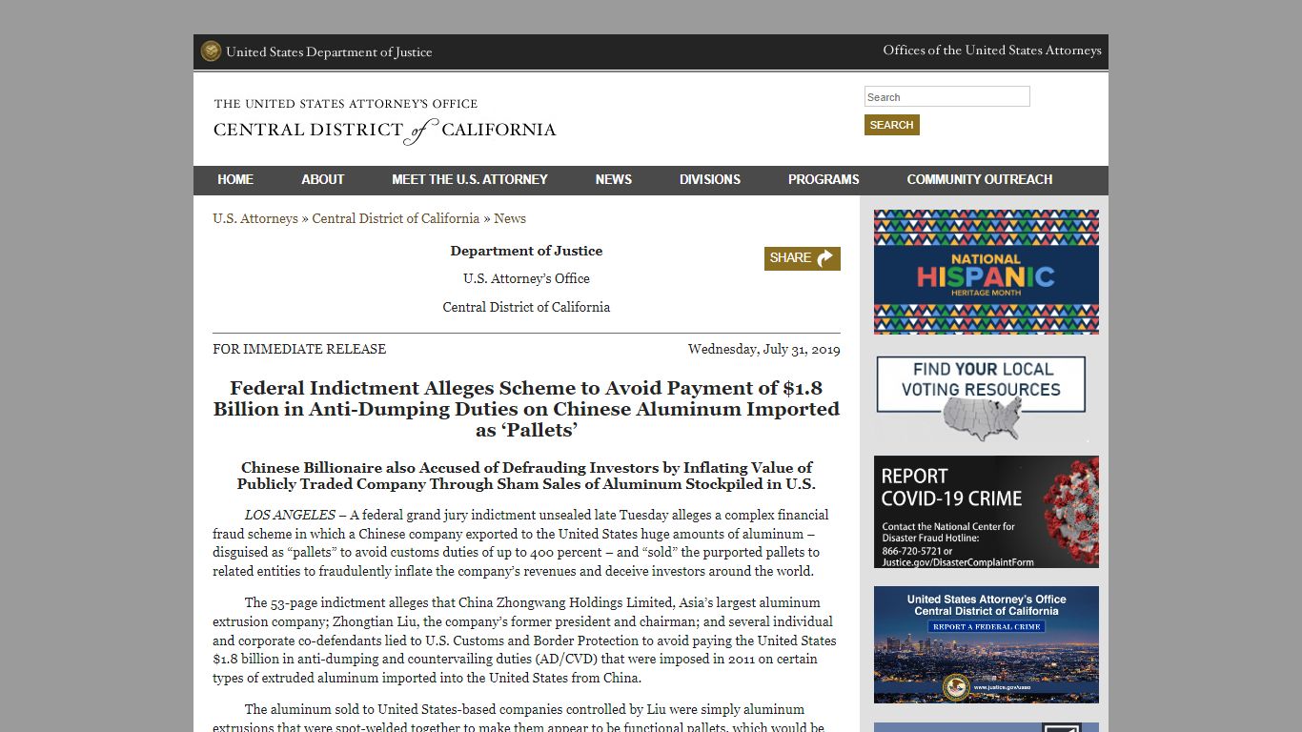This screenshot has height=732, width=1302.
Task: Click the LOS ANGELES dateline text
Action: (x=290, y=515)
